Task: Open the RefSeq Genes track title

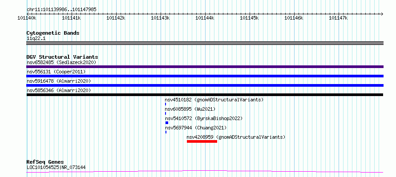Action: [x=45, y=162]
